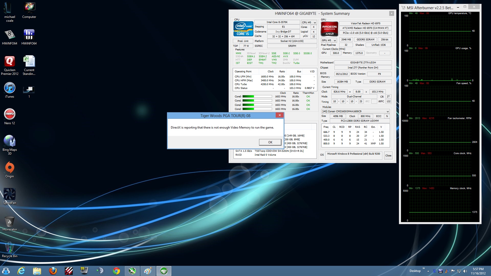Click the Core1 usage bar
491x276 pixels.
pyautogui.click(x=257, y=101)
